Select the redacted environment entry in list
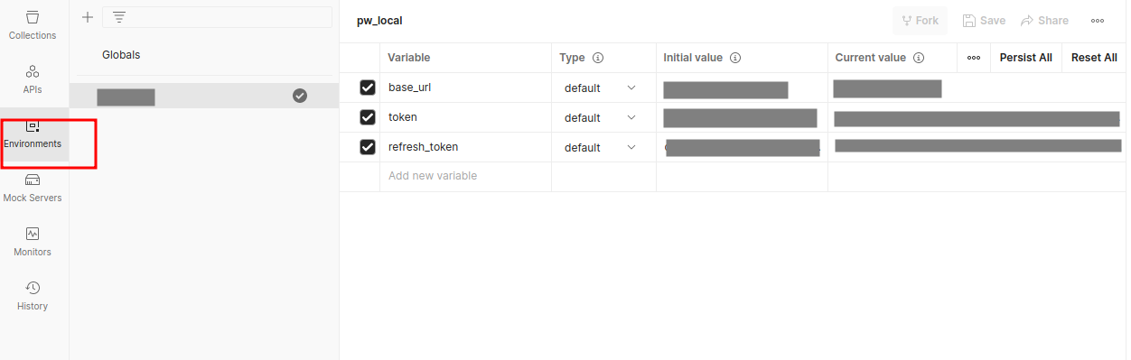This screenshot has height=360, width=1131. coord(204,96)
